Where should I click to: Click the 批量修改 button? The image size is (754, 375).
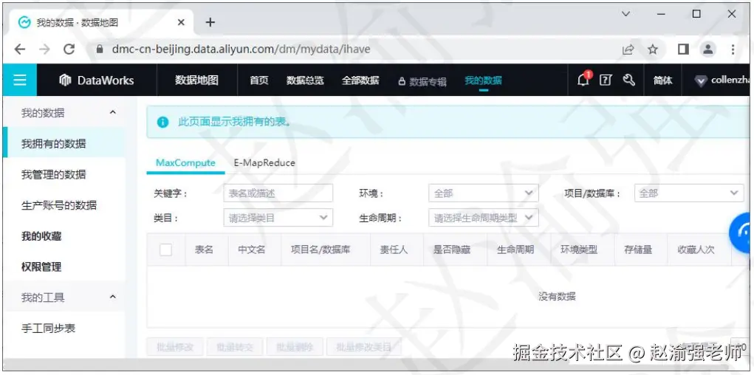[x=175, y=347]
